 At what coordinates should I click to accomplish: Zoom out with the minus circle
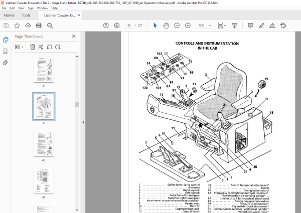(177, 26)
